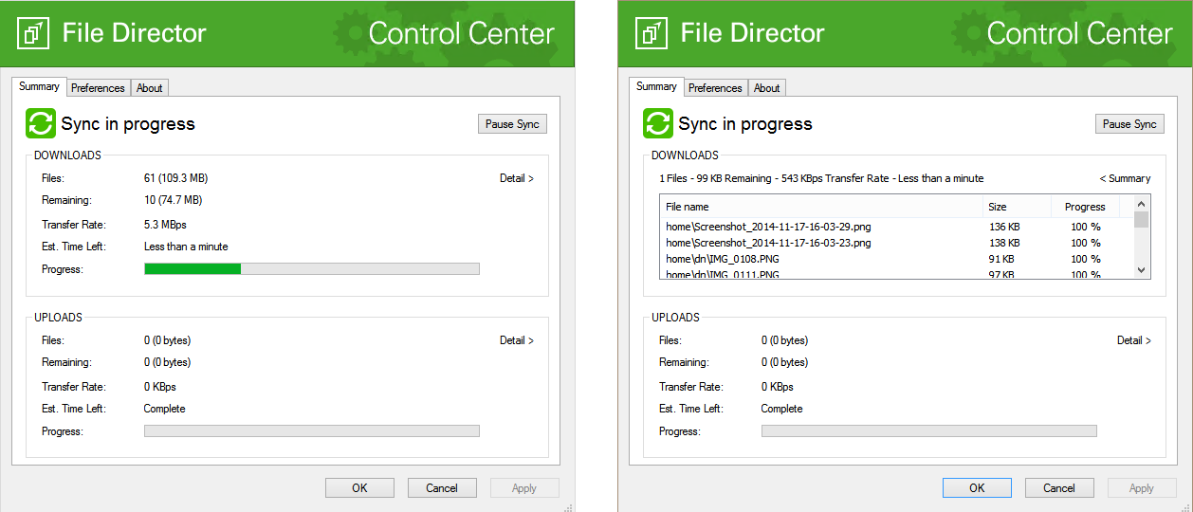Click the 138 KB size cell
The height and width of the screenshot is (512, 1193).
click(x=1004, y=243)
